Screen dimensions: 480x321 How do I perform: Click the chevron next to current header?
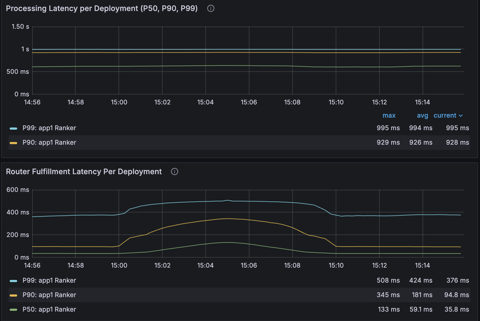click(x=461, y=115)
